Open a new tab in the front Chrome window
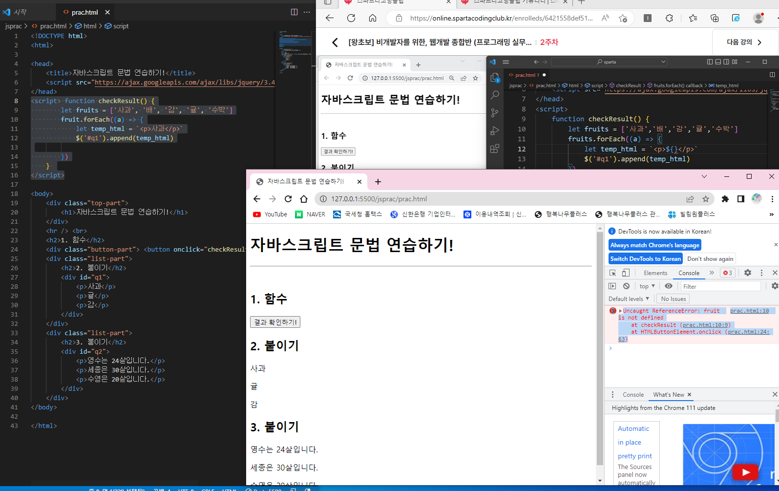The image size is (779, 491). pyautogui.click(x=378, y=182)
